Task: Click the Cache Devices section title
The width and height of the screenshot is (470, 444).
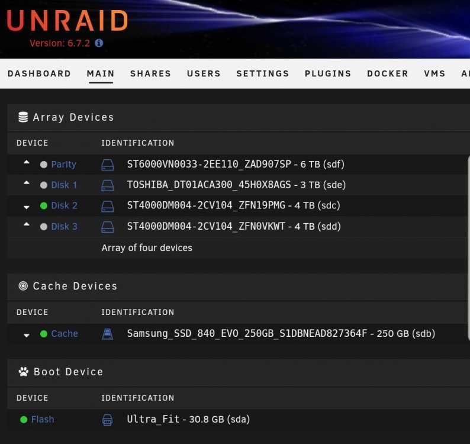Action: click(x=75, y=286)
